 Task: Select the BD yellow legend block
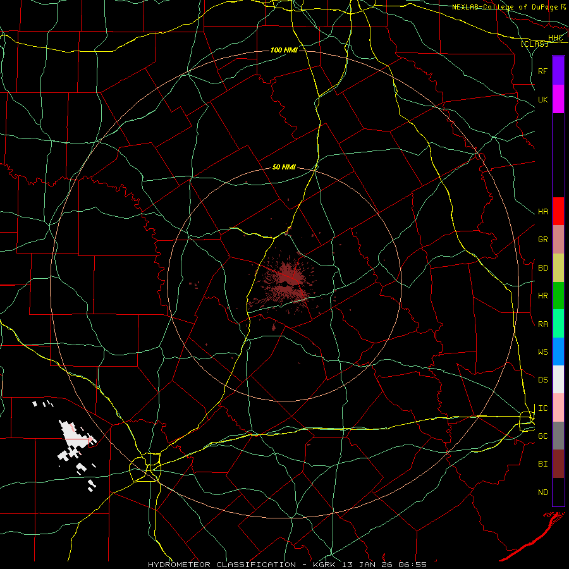point(558,268)
